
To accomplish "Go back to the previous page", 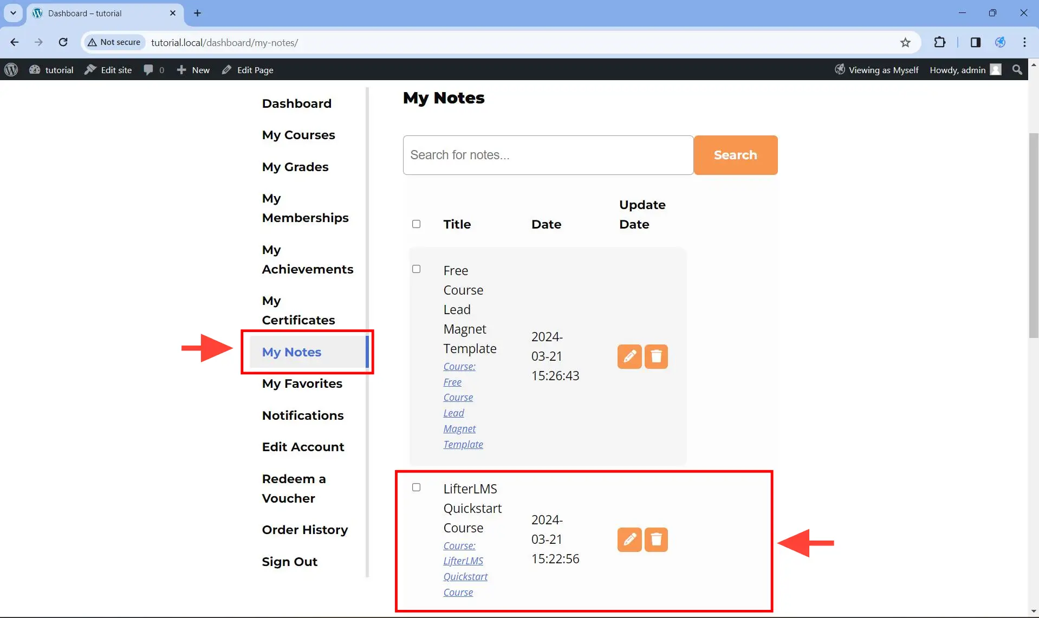I will click(x=15, y=42).
